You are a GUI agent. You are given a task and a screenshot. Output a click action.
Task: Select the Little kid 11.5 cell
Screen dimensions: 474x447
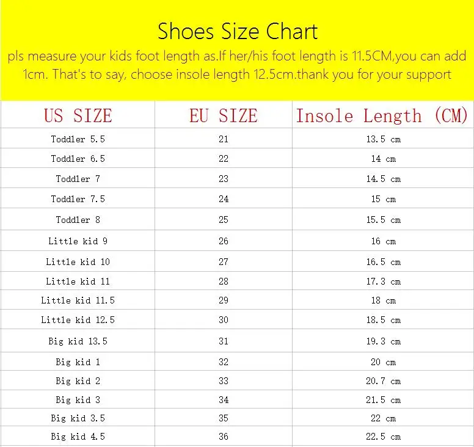coord(78,300)
